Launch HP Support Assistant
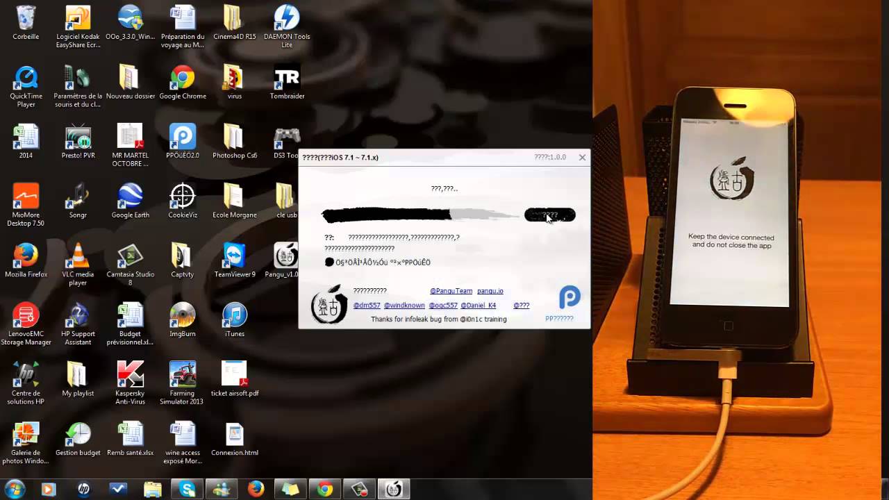The image size is (889, 500). 78,324
